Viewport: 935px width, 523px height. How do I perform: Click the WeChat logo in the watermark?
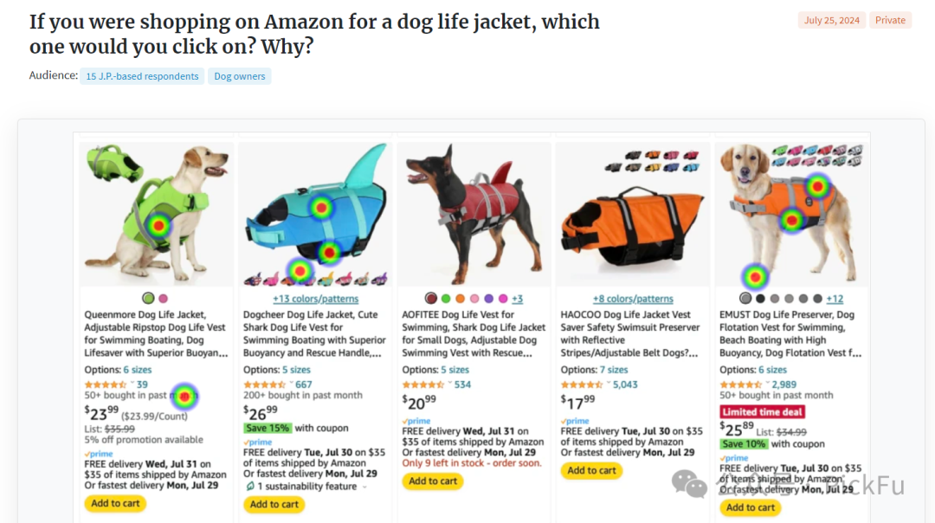[689, 485]
